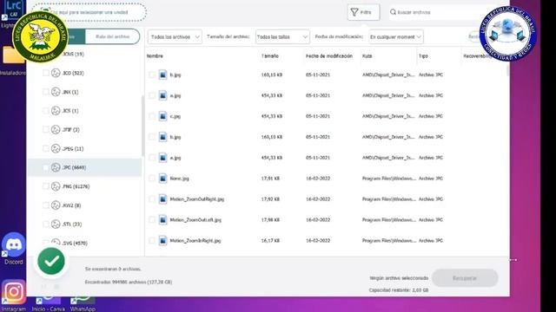Image resolution: width=556 pixels, height=312 pixels.
Task: Tick the .ICO (523) checkbox
Action: (x=45, y=73)
